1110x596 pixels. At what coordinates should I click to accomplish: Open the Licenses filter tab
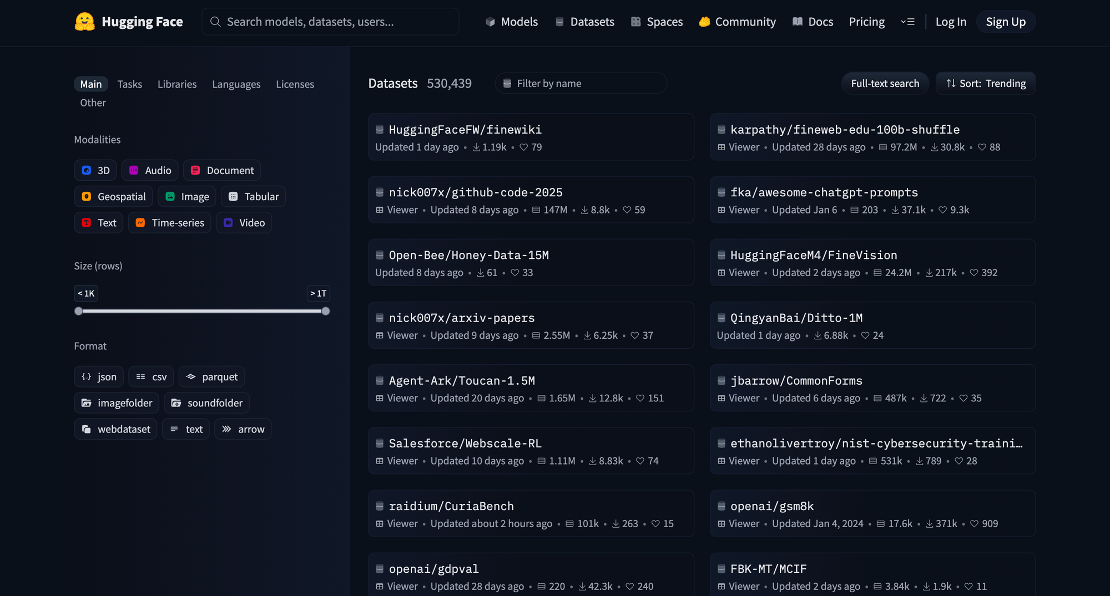[x=295, y=84]
